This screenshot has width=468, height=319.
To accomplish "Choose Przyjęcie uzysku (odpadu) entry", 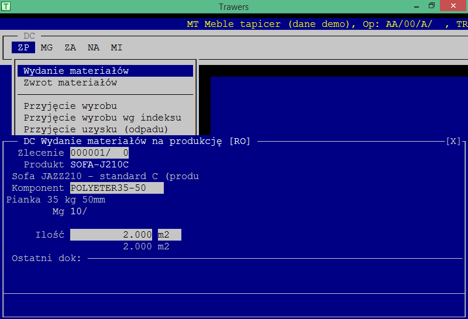I will pos(105,129).
